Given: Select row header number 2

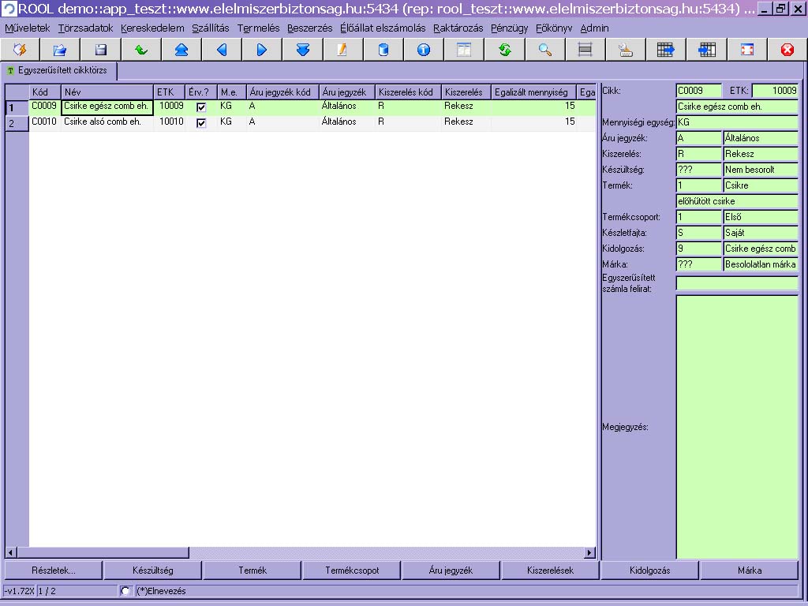Looking at the screenshot, I should pos(17,123).
